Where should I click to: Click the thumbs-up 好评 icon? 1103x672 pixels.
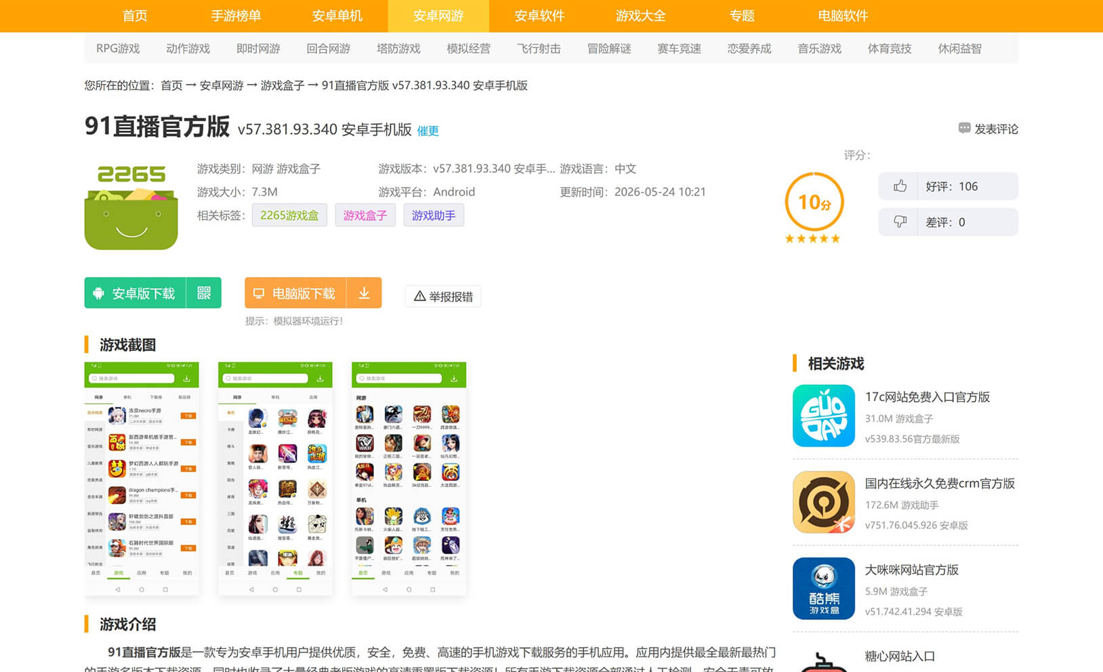point(900,186)
